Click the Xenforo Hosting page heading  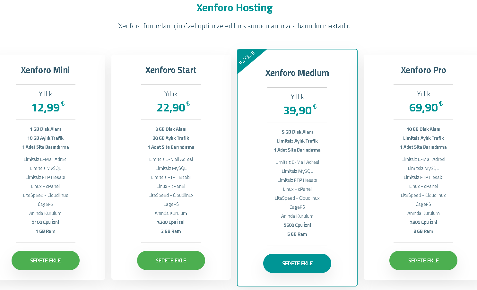234,8
